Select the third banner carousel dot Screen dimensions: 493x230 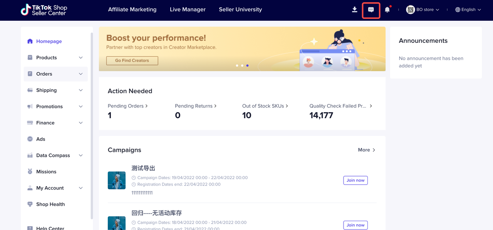click(x=247, y=65)
